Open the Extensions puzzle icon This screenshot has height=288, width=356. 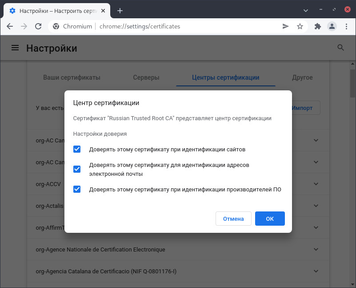pos(317,26)
